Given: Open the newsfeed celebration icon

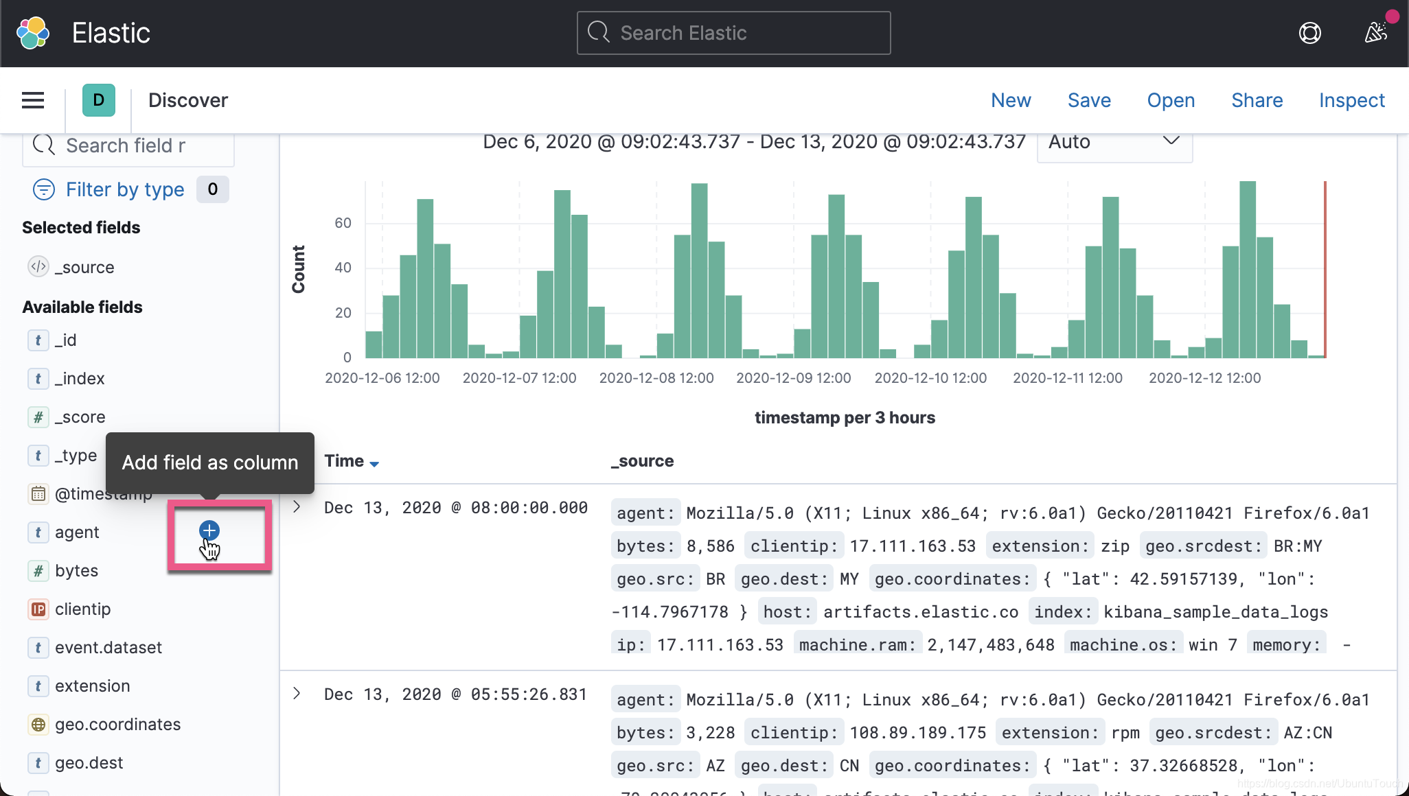Looking at the screenshot, I should [1375, 32].
